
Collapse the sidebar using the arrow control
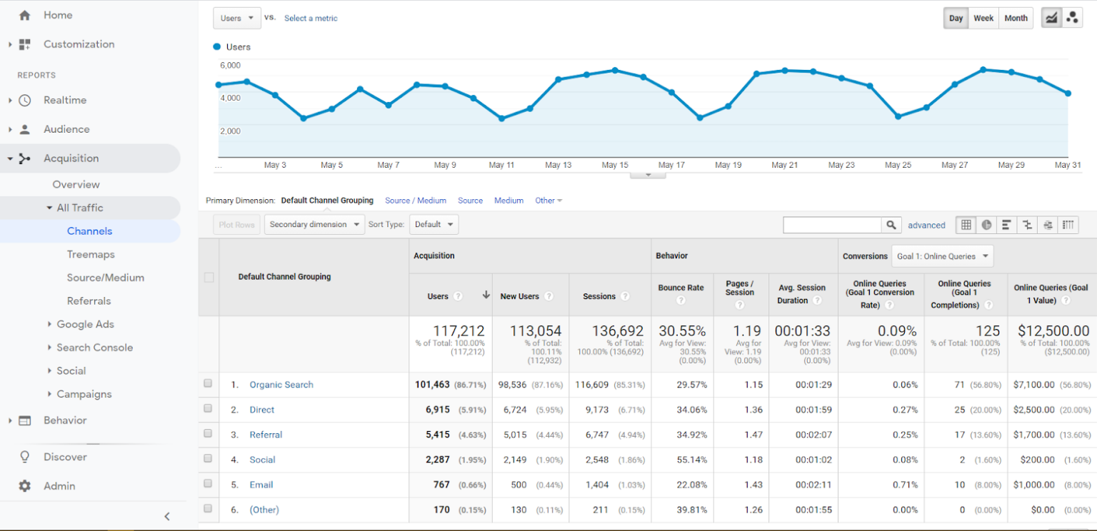pos(166,516)
